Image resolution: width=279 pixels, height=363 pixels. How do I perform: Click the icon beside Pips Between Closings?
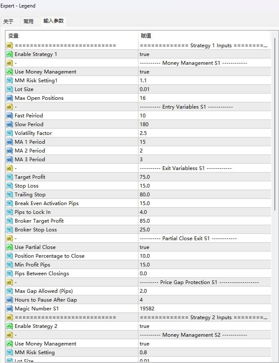pos(10,274)
